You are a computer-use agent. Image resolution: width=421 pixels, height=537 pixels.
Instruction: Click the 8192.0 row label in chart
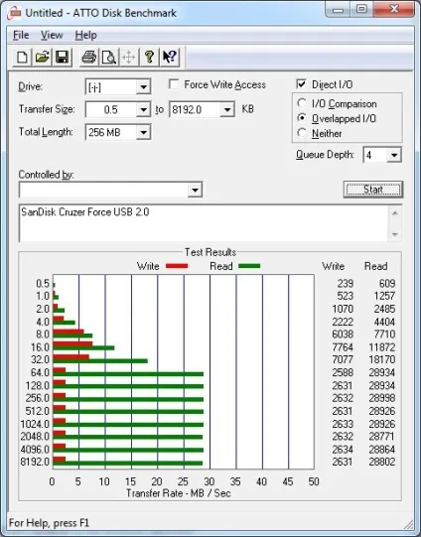click(x=35, y=462)
